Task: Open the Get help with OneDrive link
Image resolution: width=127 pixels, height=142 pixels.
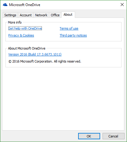Action: click(x=25, y=28)
